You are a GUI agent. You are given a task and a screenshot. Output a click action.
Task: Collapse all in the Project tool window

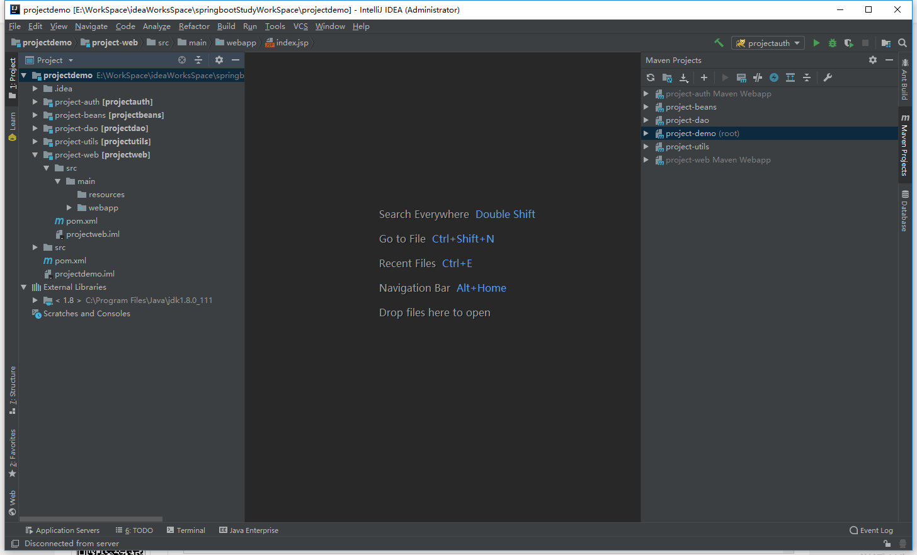point(198,60)
